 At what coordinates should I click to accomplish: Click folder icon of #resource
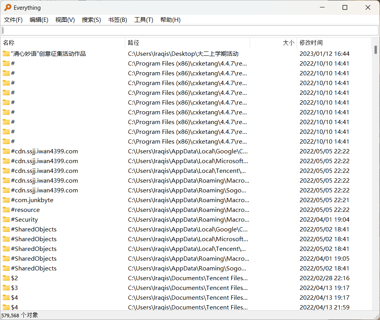pyautogui.click(x=6, y=210)
